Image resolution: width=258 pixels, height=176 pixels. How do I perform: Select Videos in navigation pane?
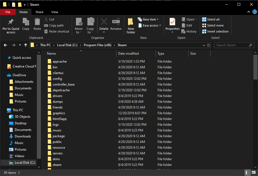19,156
